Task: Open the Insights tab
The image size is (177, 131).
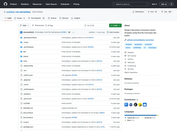Action: coord(76,18)
